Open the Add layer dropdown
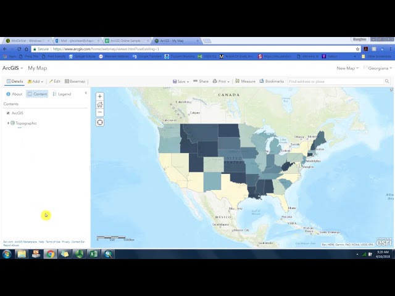Screen dimensions: 395x296 [35, 81]
